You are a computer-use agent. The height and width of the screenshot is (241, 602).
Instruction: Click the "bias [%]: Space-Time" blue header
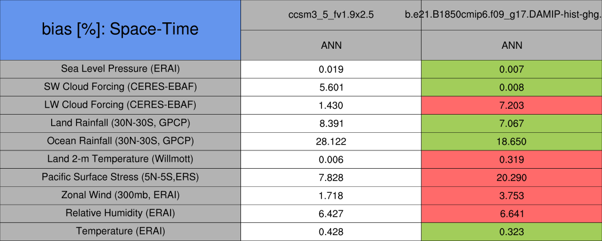click(x=120, y=29)
